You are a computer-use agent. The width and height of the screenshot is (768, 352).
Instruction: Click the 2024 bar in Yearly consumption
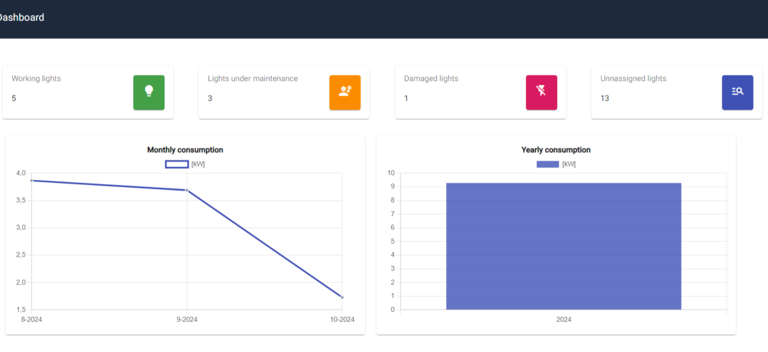[563, 247]
